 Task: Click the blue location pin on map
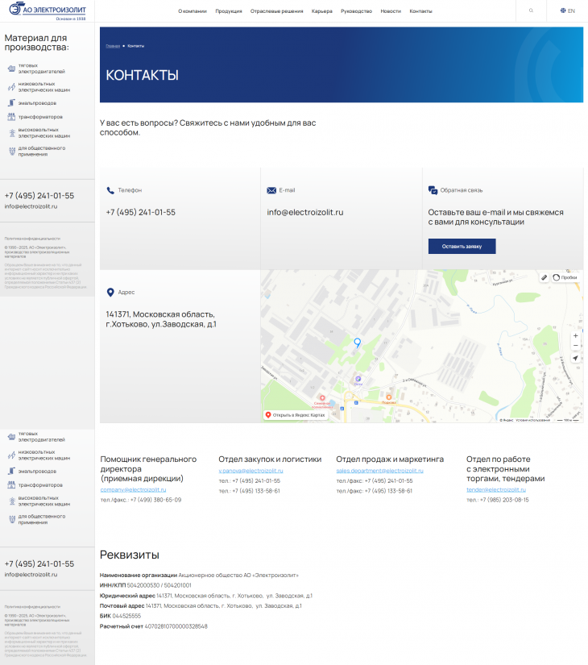(x=358, y=343)
